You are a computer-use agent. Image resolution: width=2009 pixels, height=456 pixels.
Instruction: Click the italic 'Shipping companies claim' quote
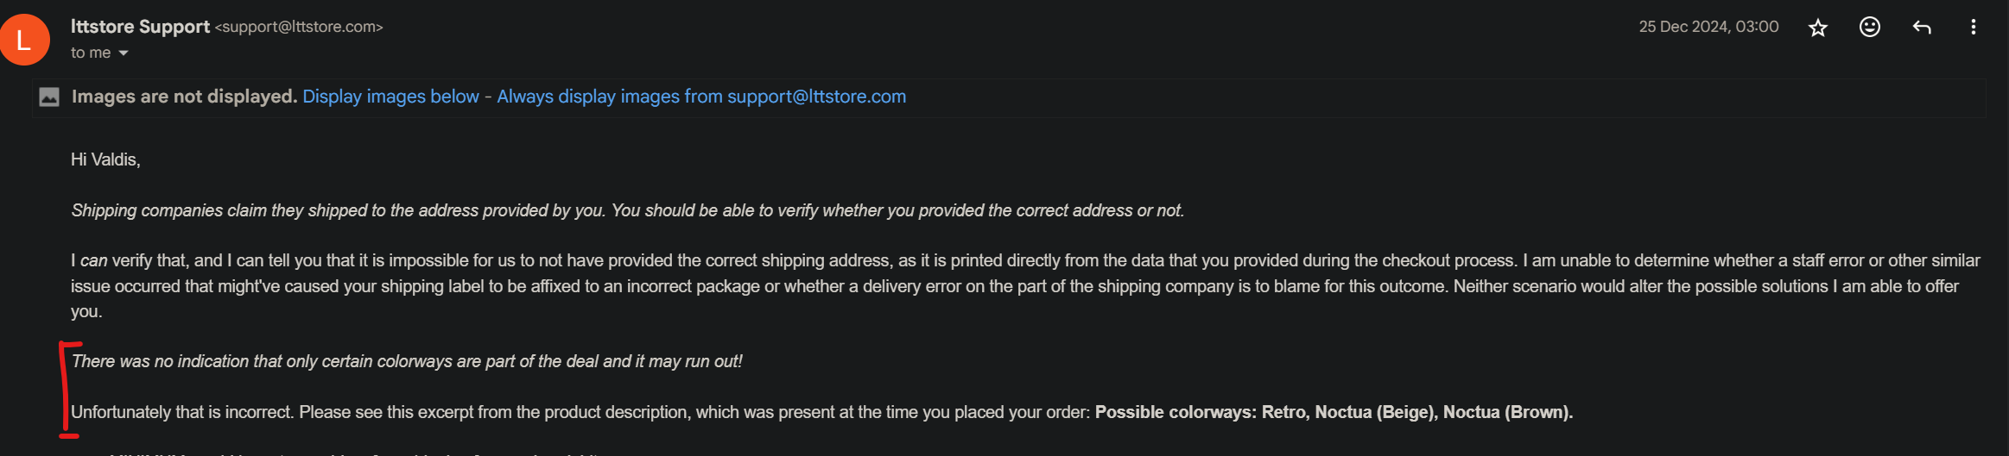tap(627, 210)
